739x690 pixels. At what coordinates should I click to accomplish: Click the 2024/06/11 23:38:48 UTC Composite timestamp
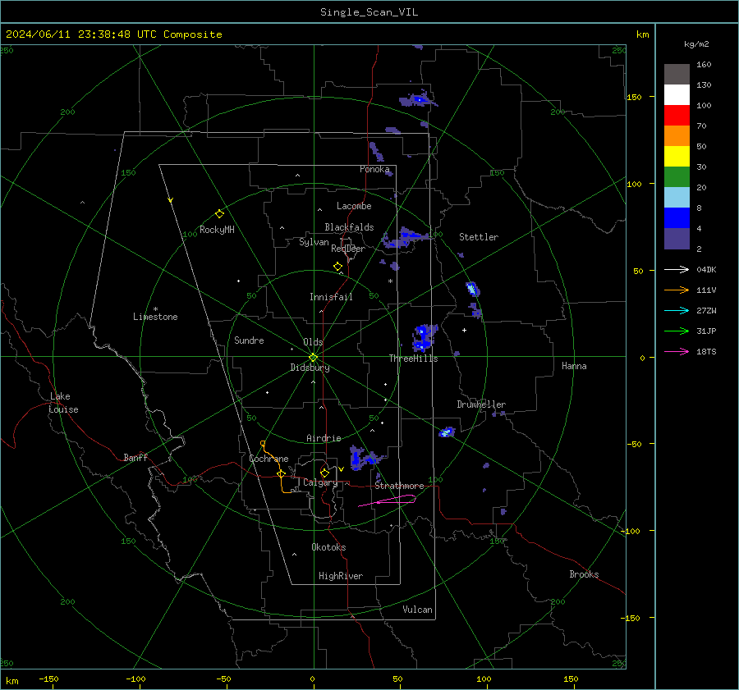coord(113,34)
